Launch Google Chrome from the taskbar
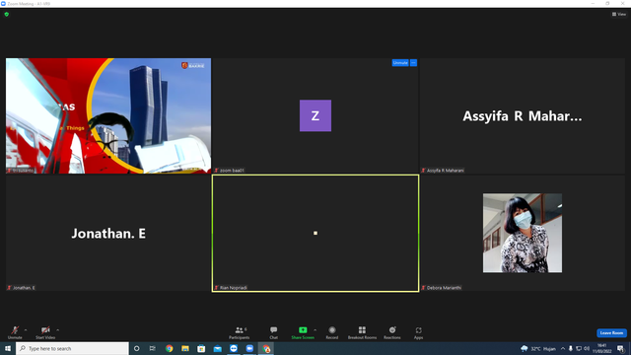This screenshot has height=355, width=631. pos(169,348)
